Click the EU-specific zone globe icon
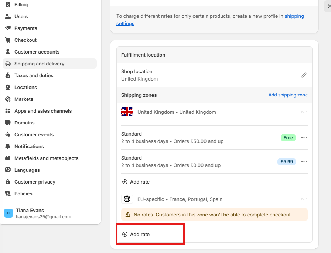The width and height of the screenshot is (331, 253). coord(127,199)
